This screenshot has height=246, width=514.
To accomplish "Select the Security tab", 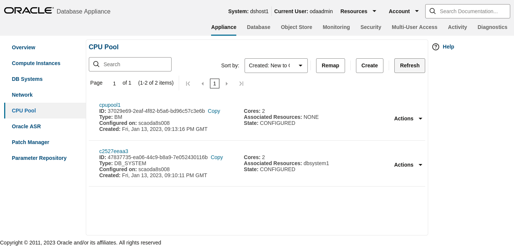I will (371, 27).
